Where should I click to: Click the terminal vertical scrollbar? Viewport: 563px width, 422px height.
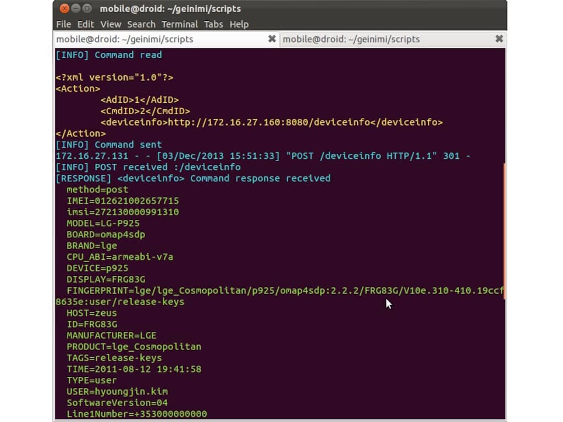(504, 231)
